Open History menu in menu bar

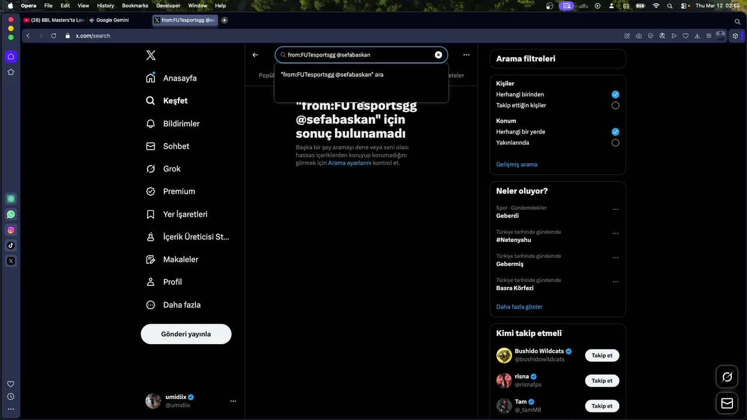(106, 5)
